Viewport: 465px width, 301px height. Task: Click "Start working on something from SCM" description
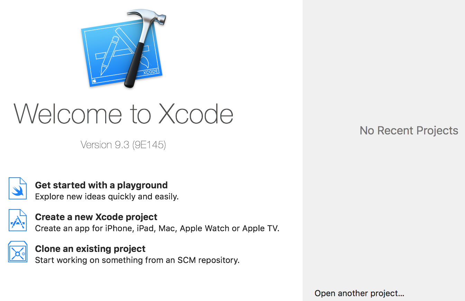click(137, 260)
